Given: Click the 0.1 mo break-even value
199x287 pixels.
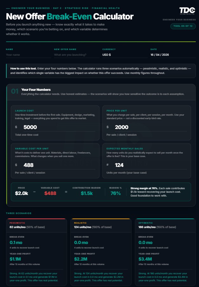Looking at the screenshot, I should click(x=16, y=242).
